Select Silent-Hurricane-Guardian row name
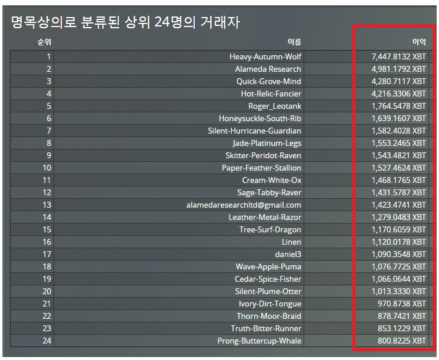439x360 pixels. click(x=254, y=131)
